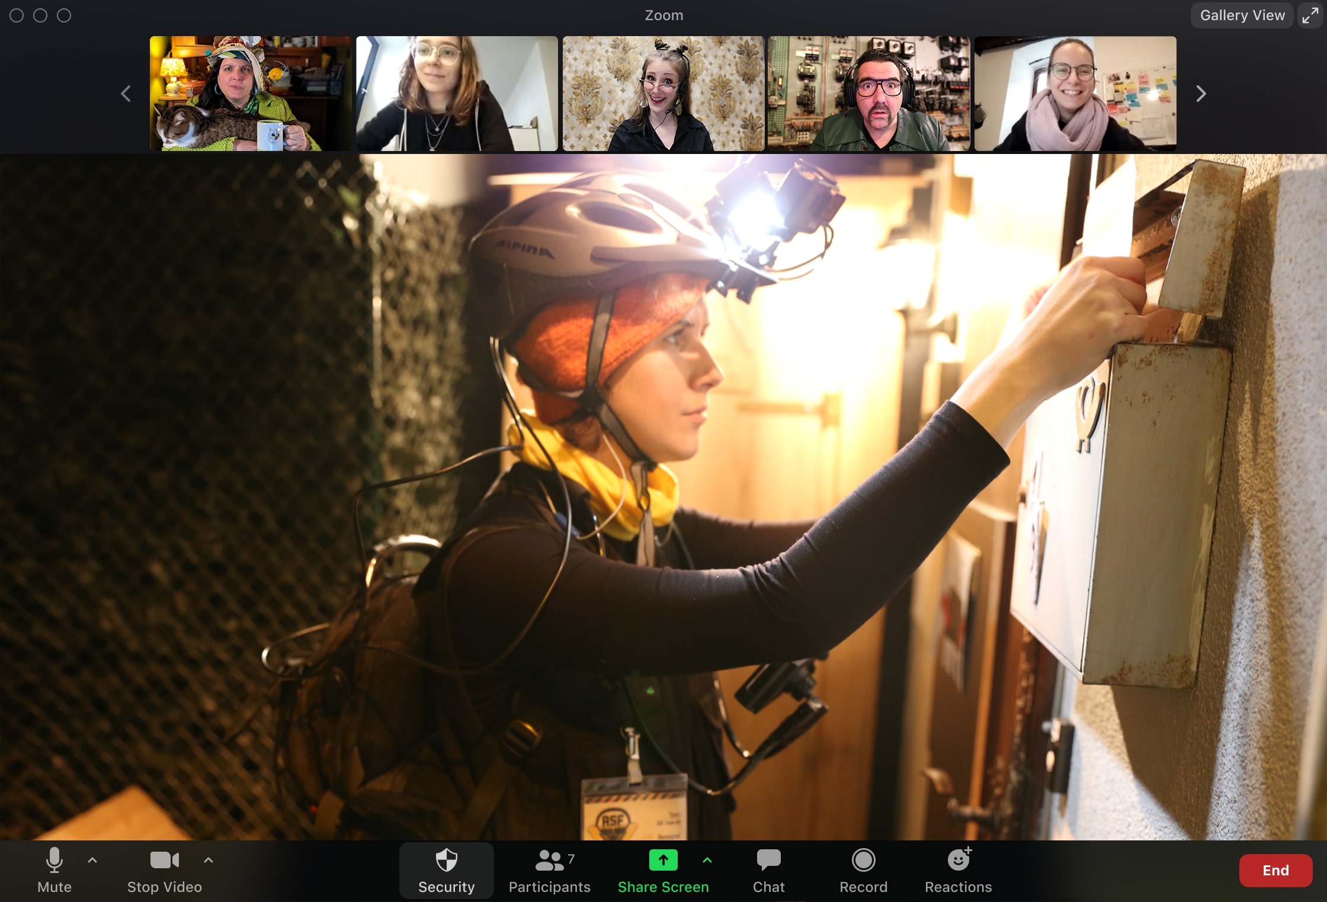Click the macOS green window maximize dot

coord(64,15)
